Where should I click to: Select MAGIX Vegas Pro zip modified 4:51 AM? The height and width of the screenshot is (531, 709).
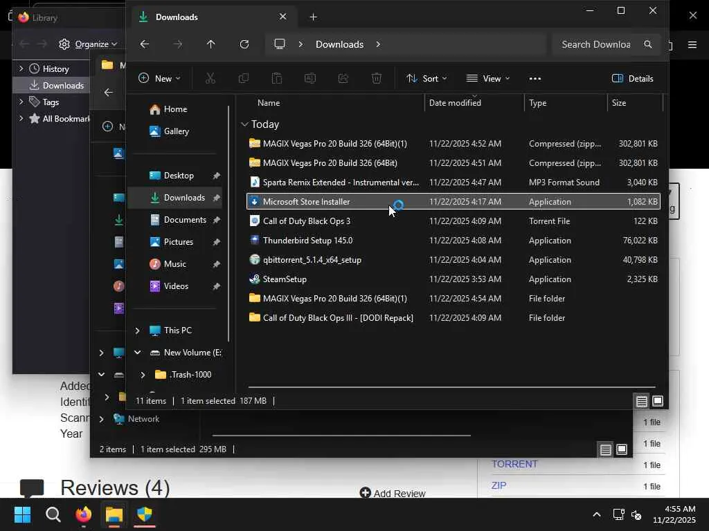[453, 163]
